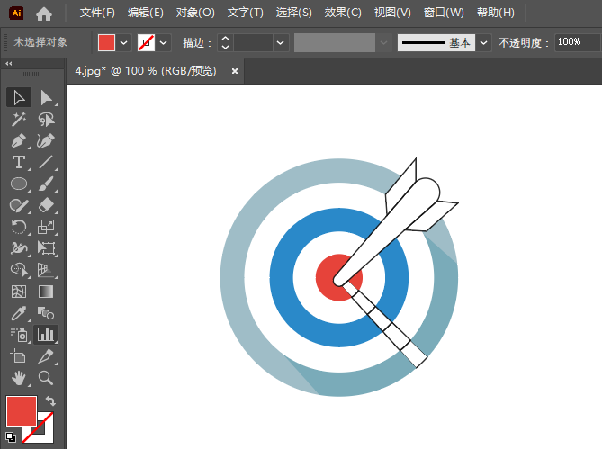This screenshot has width=602, height=449.
Task: Open the variable width profile dropdown
Action: click(x=383, y=42)
